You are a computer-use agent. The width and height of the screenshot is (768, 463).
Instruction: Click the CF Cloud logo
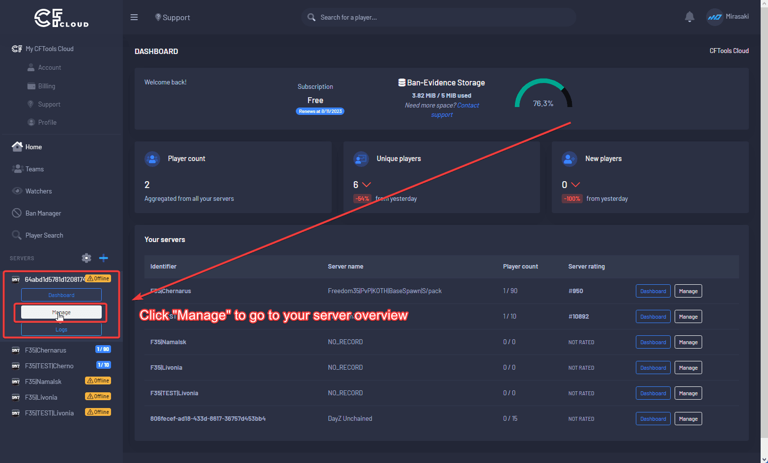pos(61,18)
